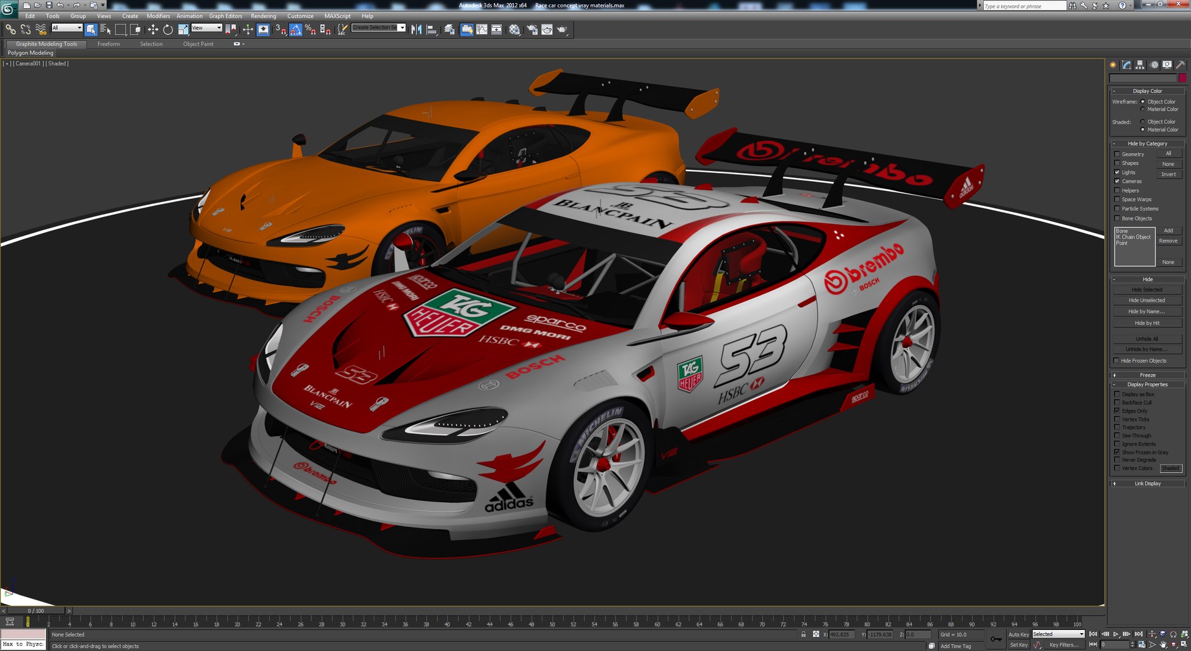Open the Material Editor
This screenshot has height=651, width=1191.
(514, 29)
